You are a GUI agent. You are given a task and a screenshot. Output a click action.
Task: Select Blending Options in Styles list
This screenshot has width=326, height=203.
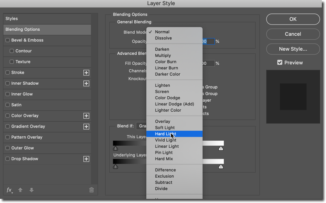47,29
